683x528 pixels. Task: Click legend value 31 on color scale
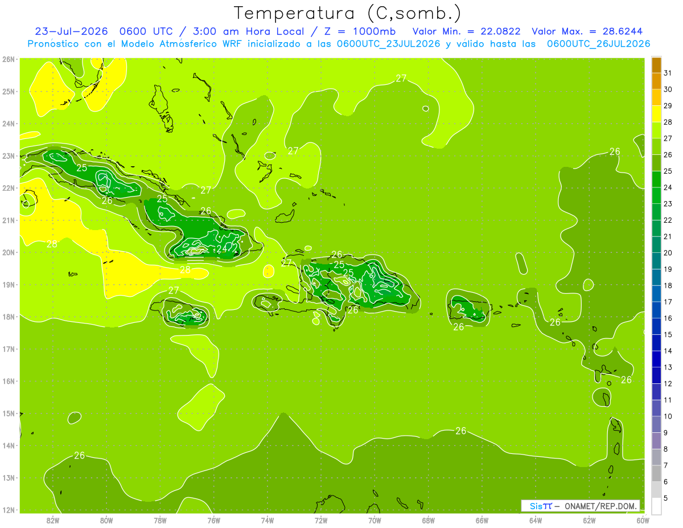668,73
